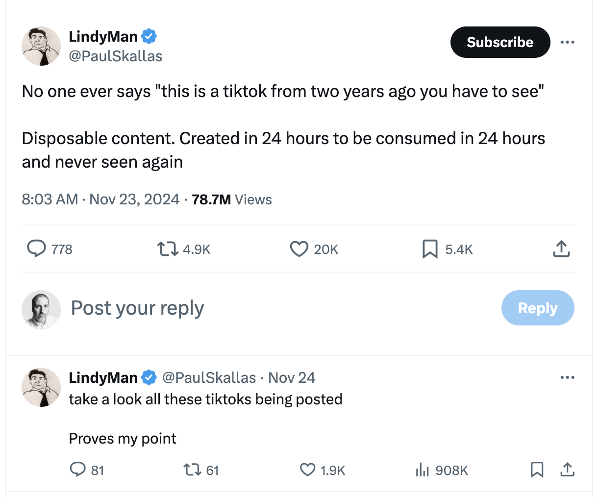Reply to the 'Proves my point' tweet
The image size is (599, 498).
(77, 470)
